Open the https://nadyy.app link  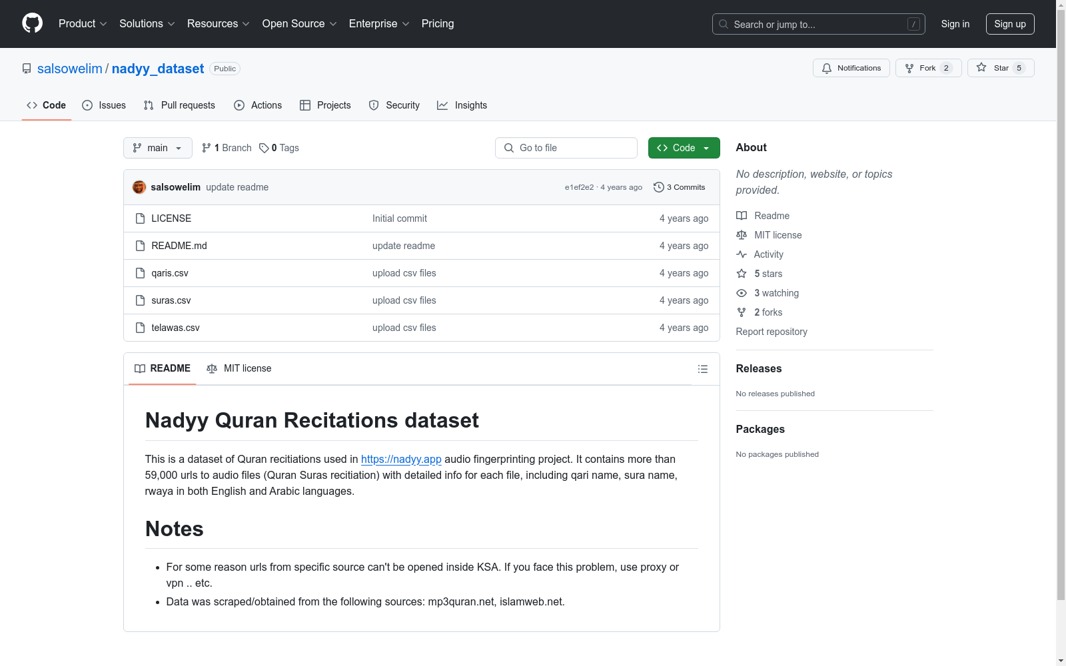click(401, 459)
